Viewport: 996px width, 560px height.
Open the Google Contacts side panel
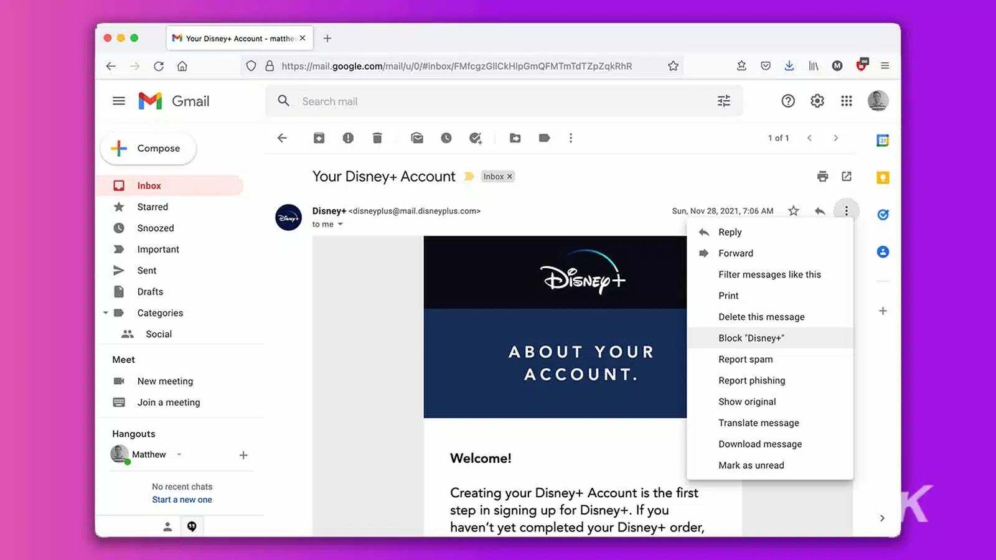883,252
